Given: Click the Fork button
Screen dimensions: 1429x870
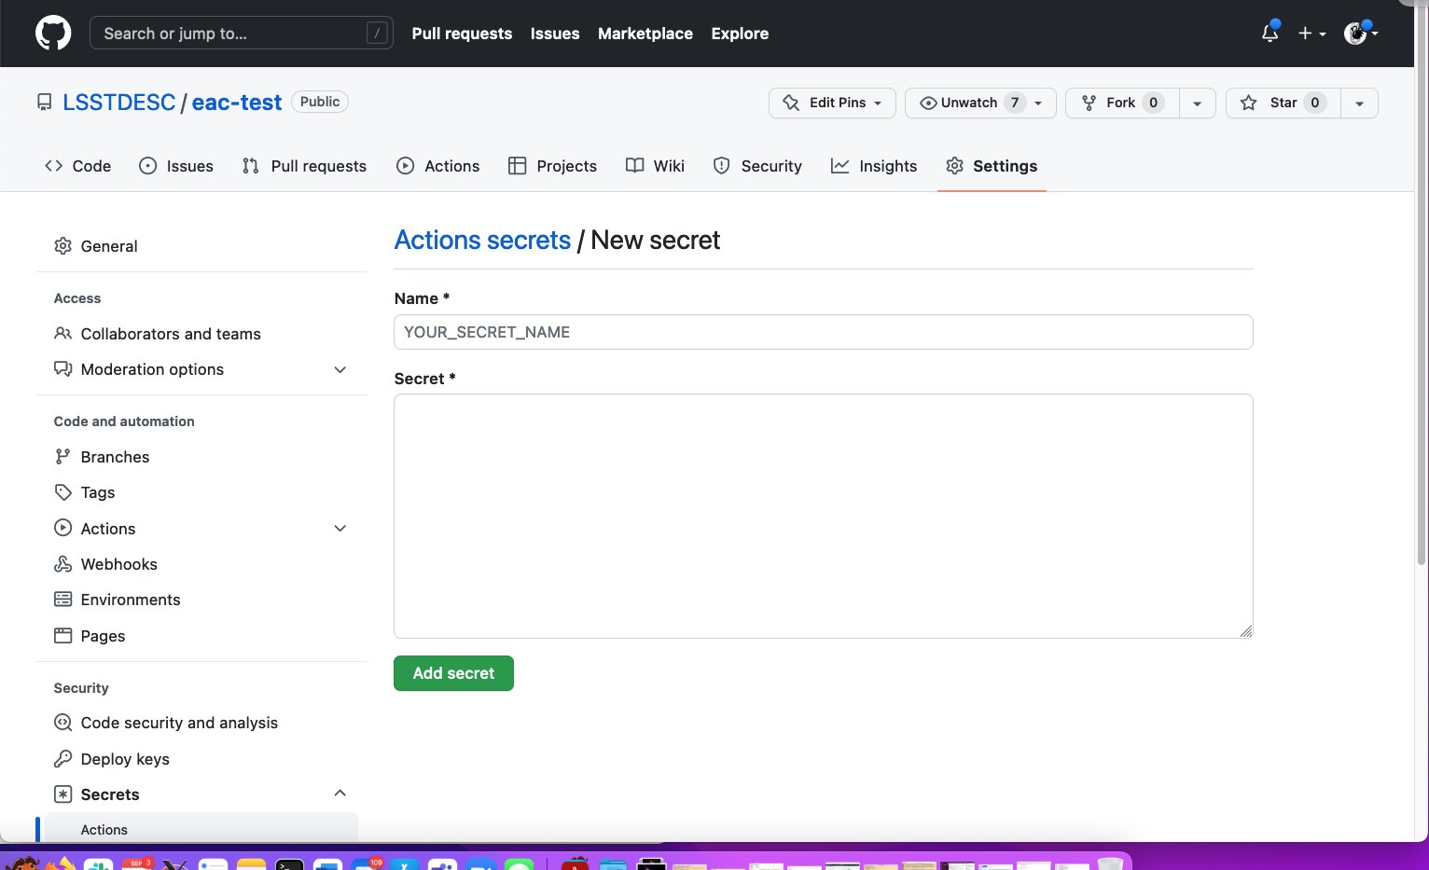Looking at the screenshot, I should pos(1122,103).
